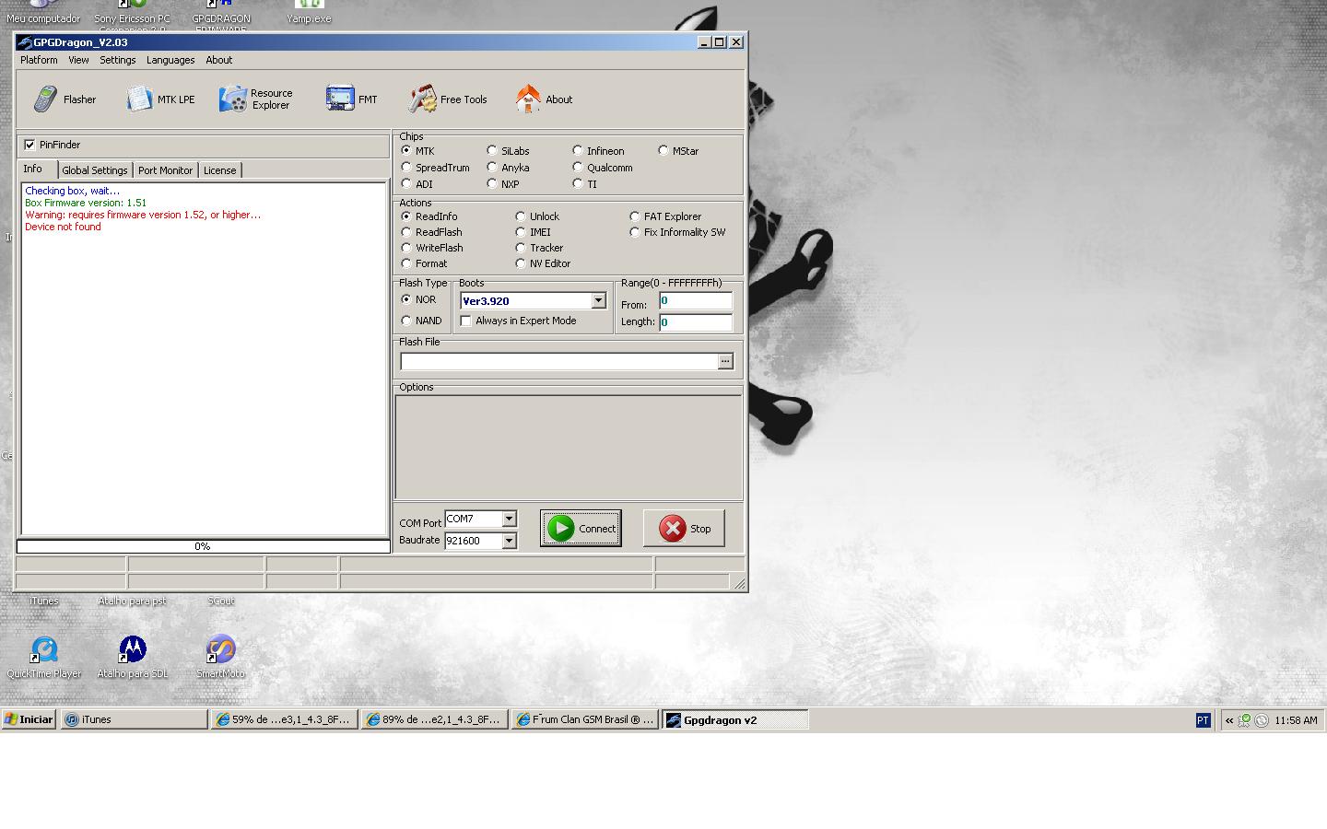
Task: Open the Settings menu
Action: [118, 60]
